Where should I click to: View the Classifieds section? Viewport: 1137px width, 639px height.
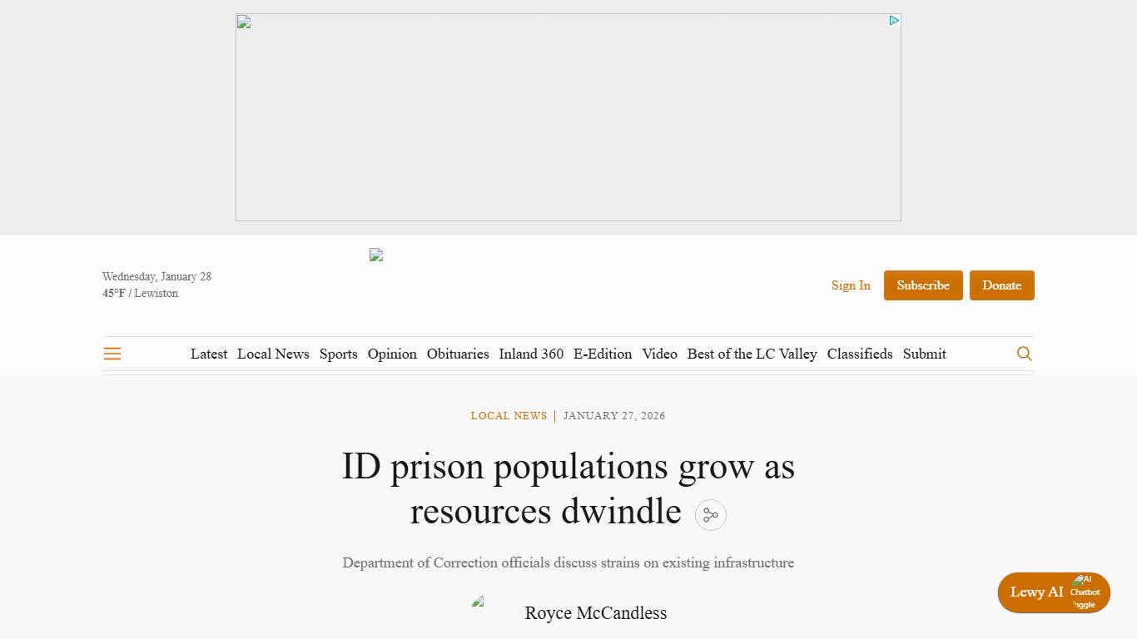click(x=860, y=354)
